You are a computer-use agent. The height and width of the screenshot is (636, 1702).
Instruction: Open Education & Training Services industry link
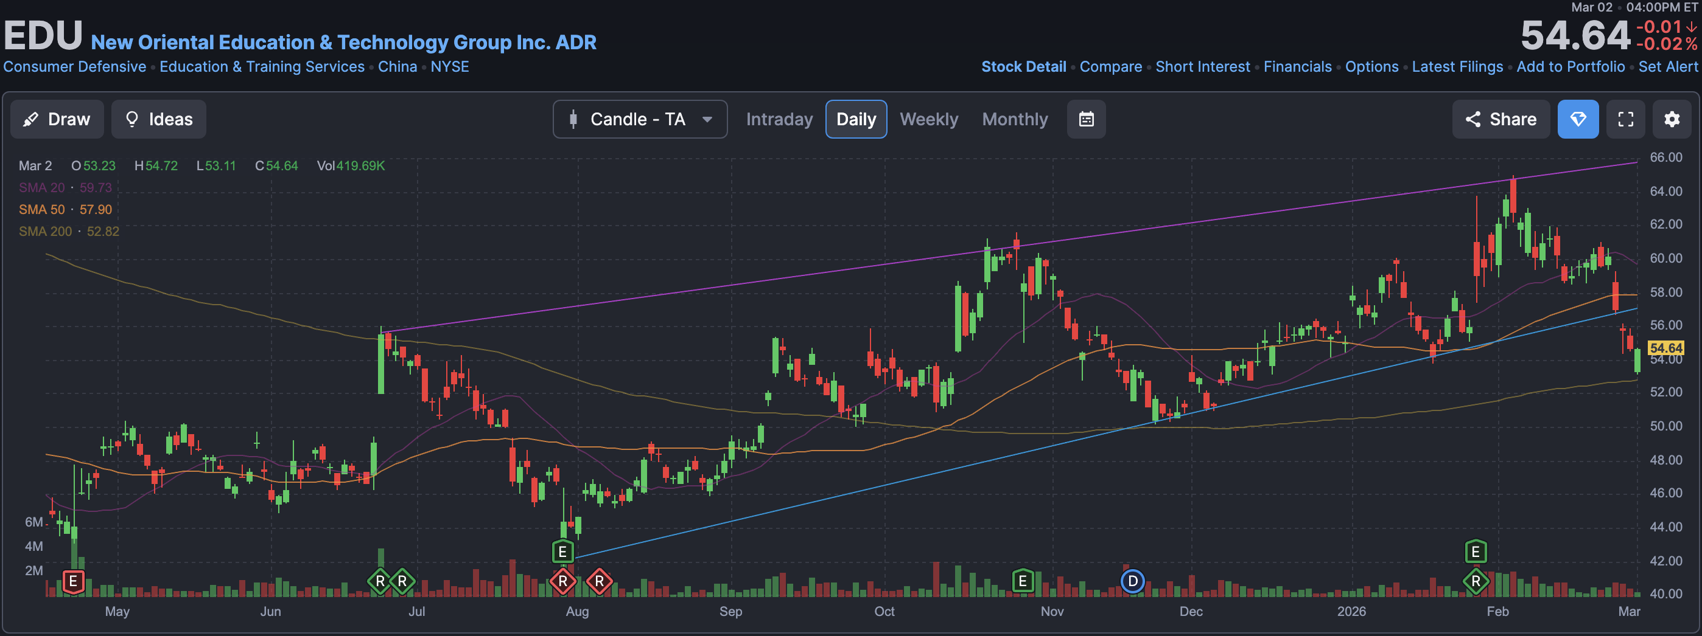tap(262, 67)
